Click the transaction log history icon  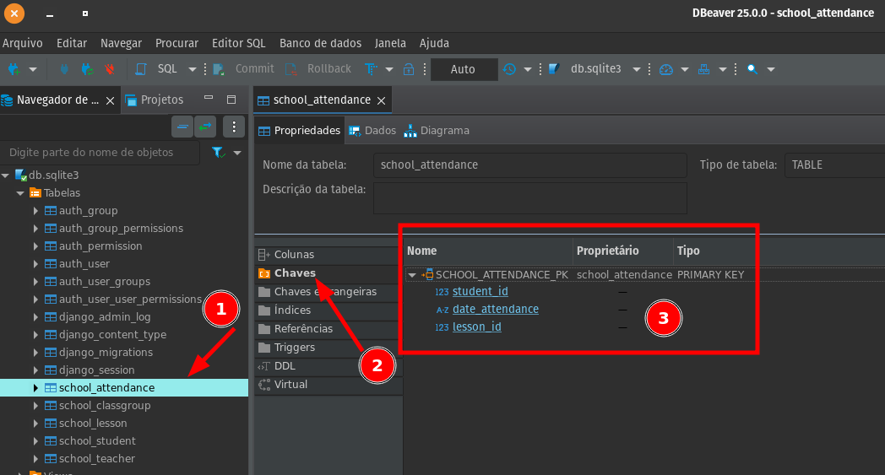510,69
